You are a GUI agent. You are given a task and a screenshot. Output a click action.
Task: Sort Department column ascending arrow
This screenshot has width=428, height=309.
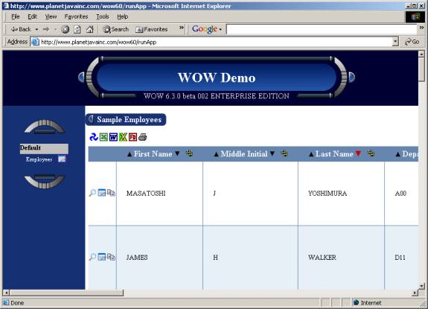pyautogui.click(x=397, y=154)
